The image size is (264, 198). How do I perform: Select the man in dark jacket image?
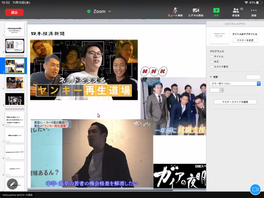(x=92, y=153)
